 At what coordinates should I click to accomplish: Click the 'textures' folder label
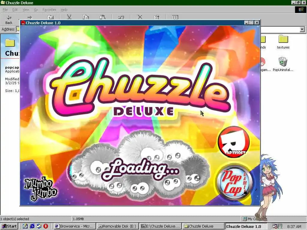283,47
